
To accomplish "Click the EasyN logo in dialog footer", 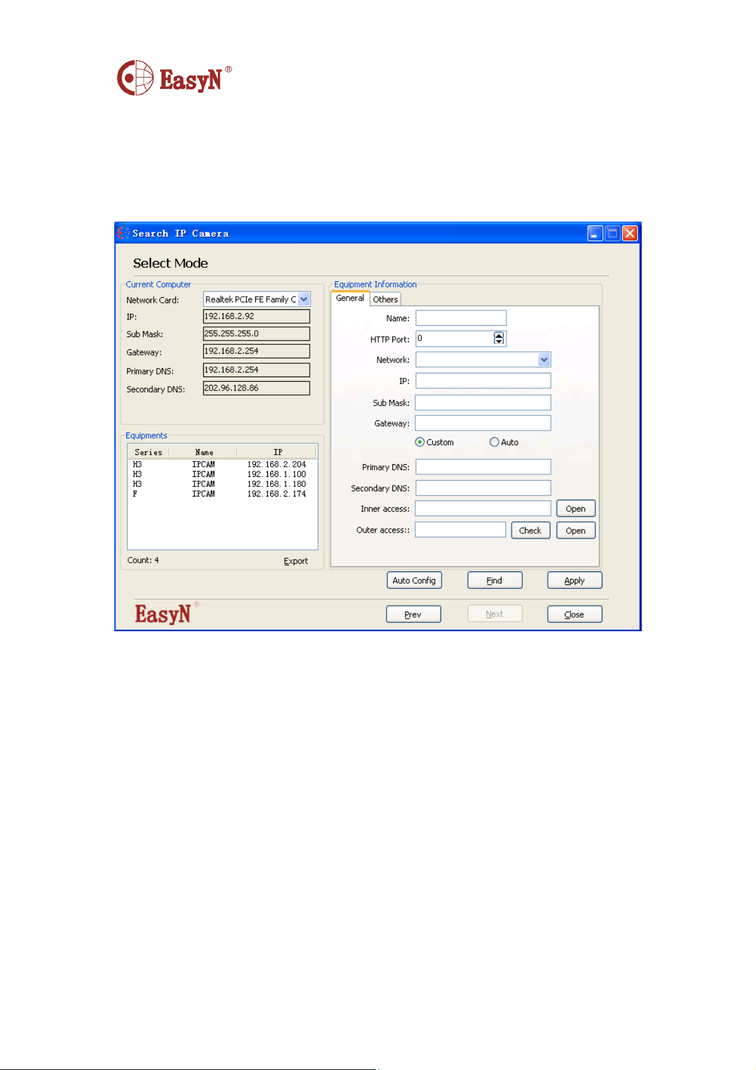I will [165, 613].
